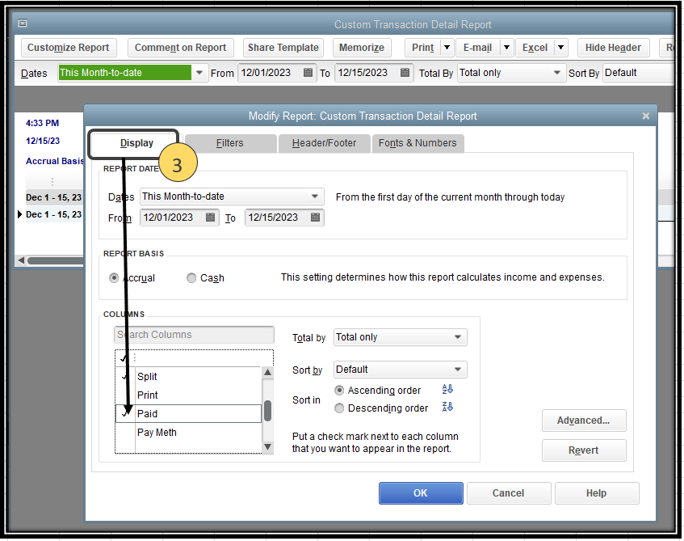This screenshot has width=684, height=541.
Task: Open toolbar Sort By Default dropdown
Action: 639,73
